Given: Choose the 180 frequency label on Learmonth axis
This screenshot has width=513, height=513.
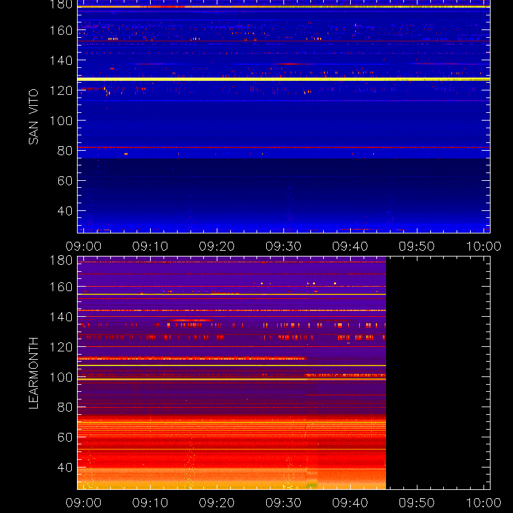Looking at the screenshot, I should [x=61, y=260].
